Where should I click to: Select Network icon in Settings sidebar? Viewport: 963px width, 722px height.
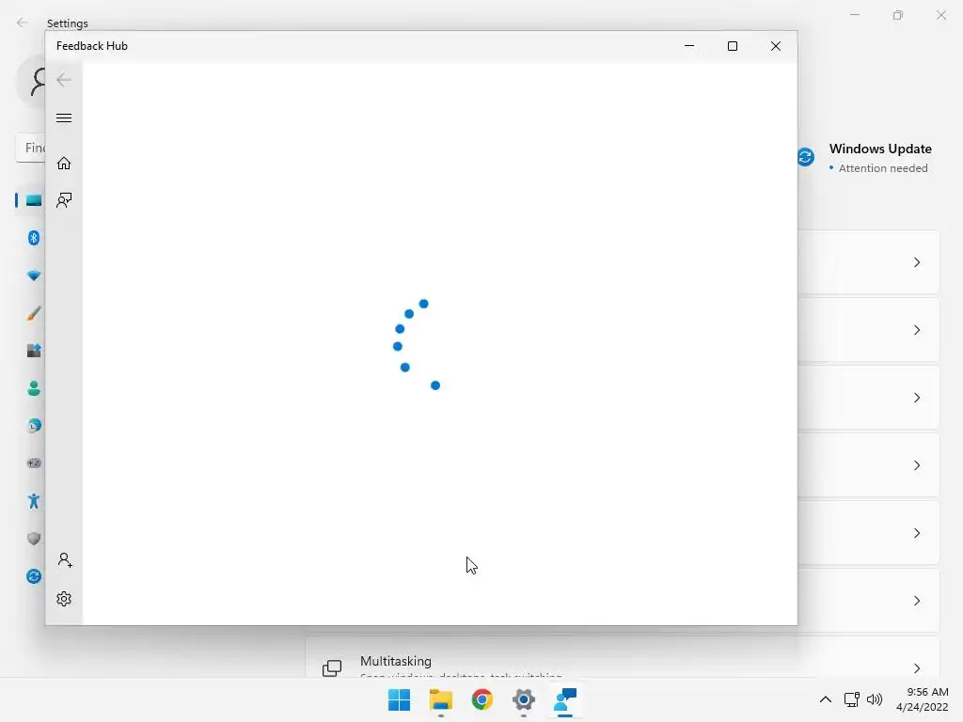(x=34, y=275)
